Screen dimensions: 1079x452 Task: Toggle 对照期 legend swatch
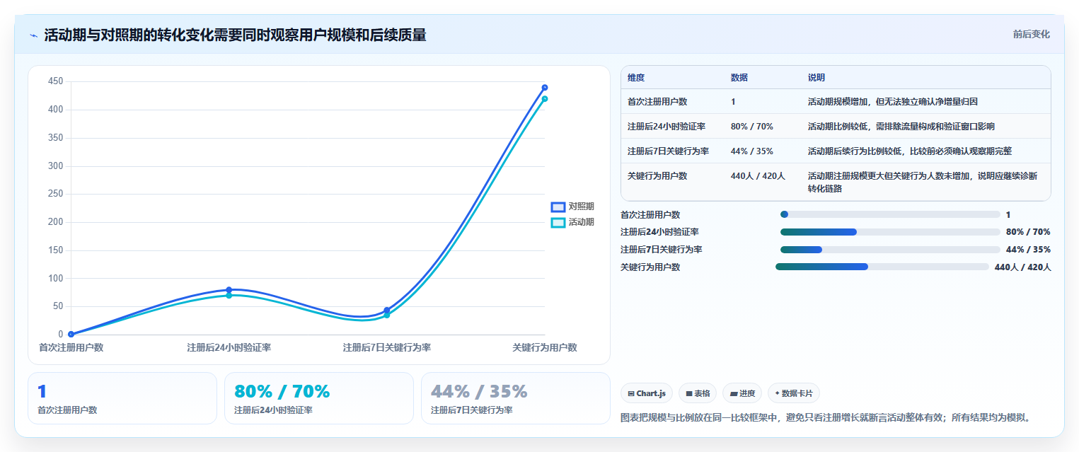coord(558,207)
